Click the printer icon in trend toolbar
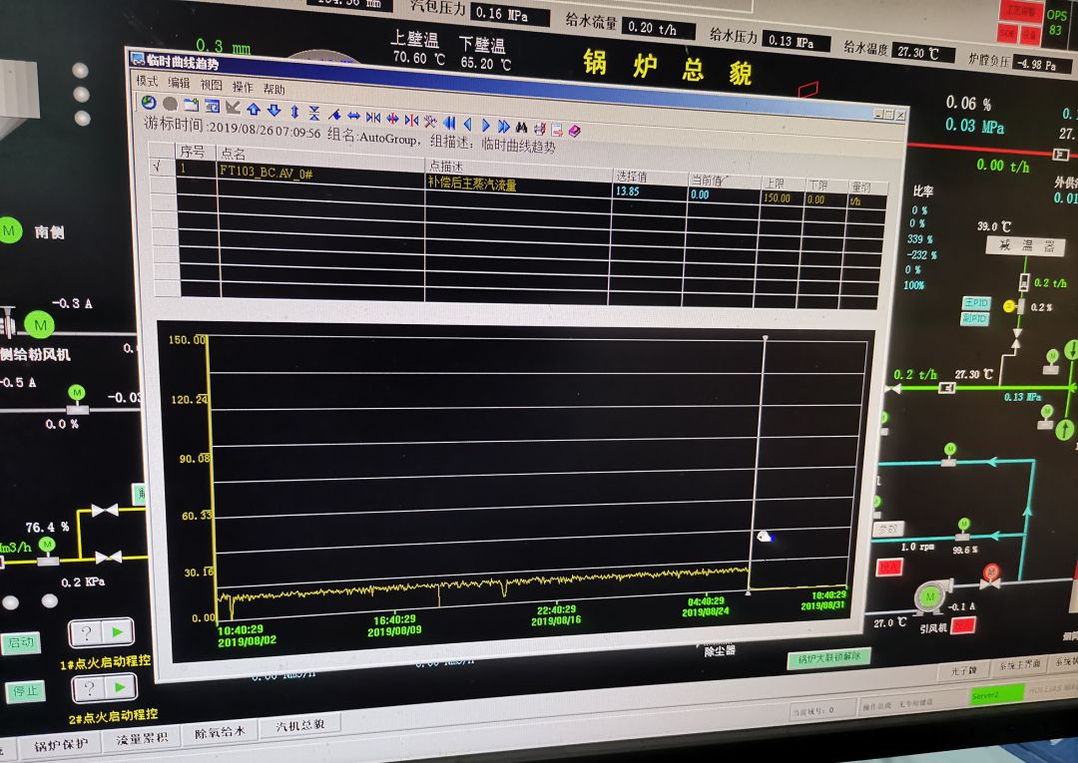The height and width of the screenshot is (763, 1078). (x=540, y=128)
